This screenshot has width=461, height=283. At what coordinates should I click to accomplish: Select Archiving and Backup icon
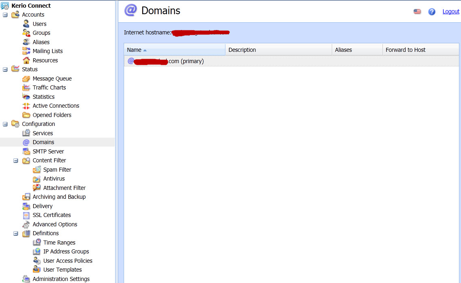[26, 197]
